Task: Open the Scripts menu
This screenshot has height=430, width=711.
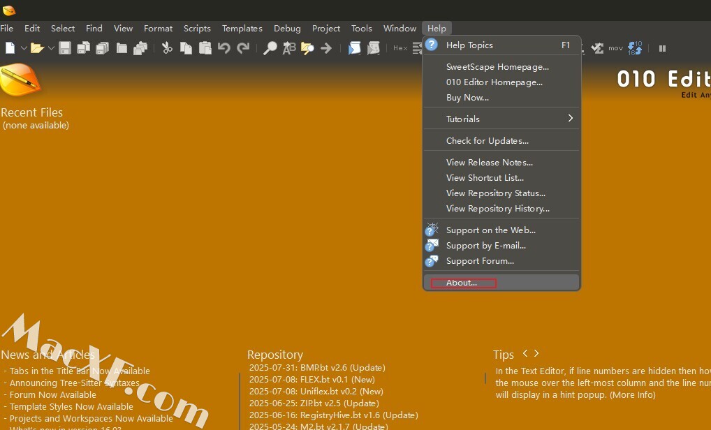Action: [197, 28]
